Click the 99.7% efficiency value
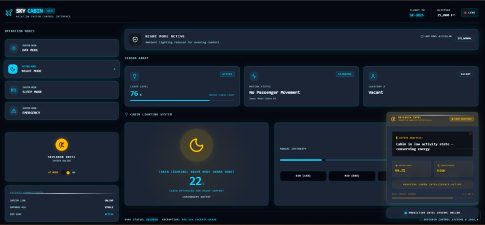Viewport: 485px width, 225px height. click(x=400, y=171)
